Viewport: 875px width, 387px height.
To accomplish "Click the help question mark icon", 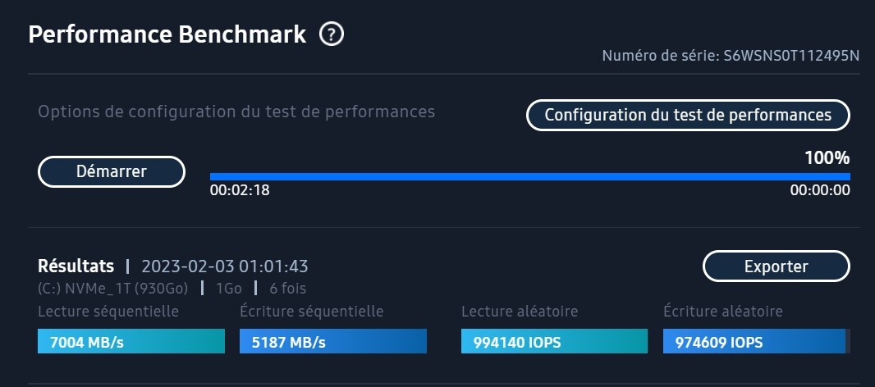I will [x=332, y=35].
